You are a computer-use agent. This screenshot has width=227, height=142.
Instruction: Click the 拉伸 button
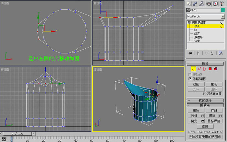(194, 116)
